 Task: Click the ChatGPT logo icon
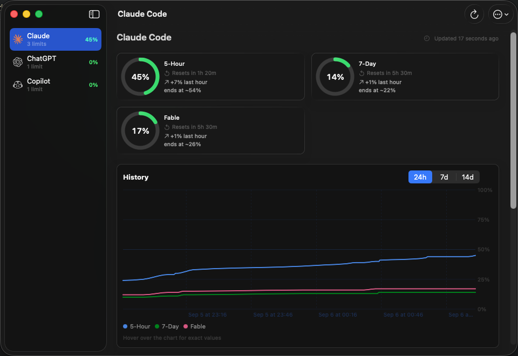point(18,62)
